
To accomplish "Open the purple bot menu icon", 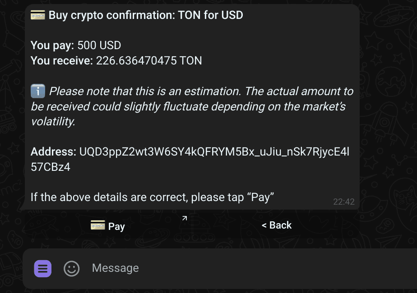I will click(43, 269).
